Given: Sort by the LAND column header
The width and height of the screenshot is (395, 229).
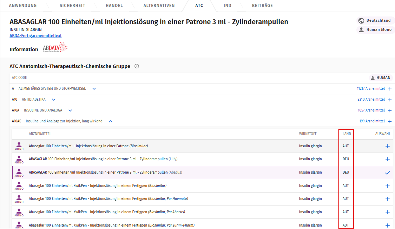Looking at the screenshot, I should tap(347, 134).
